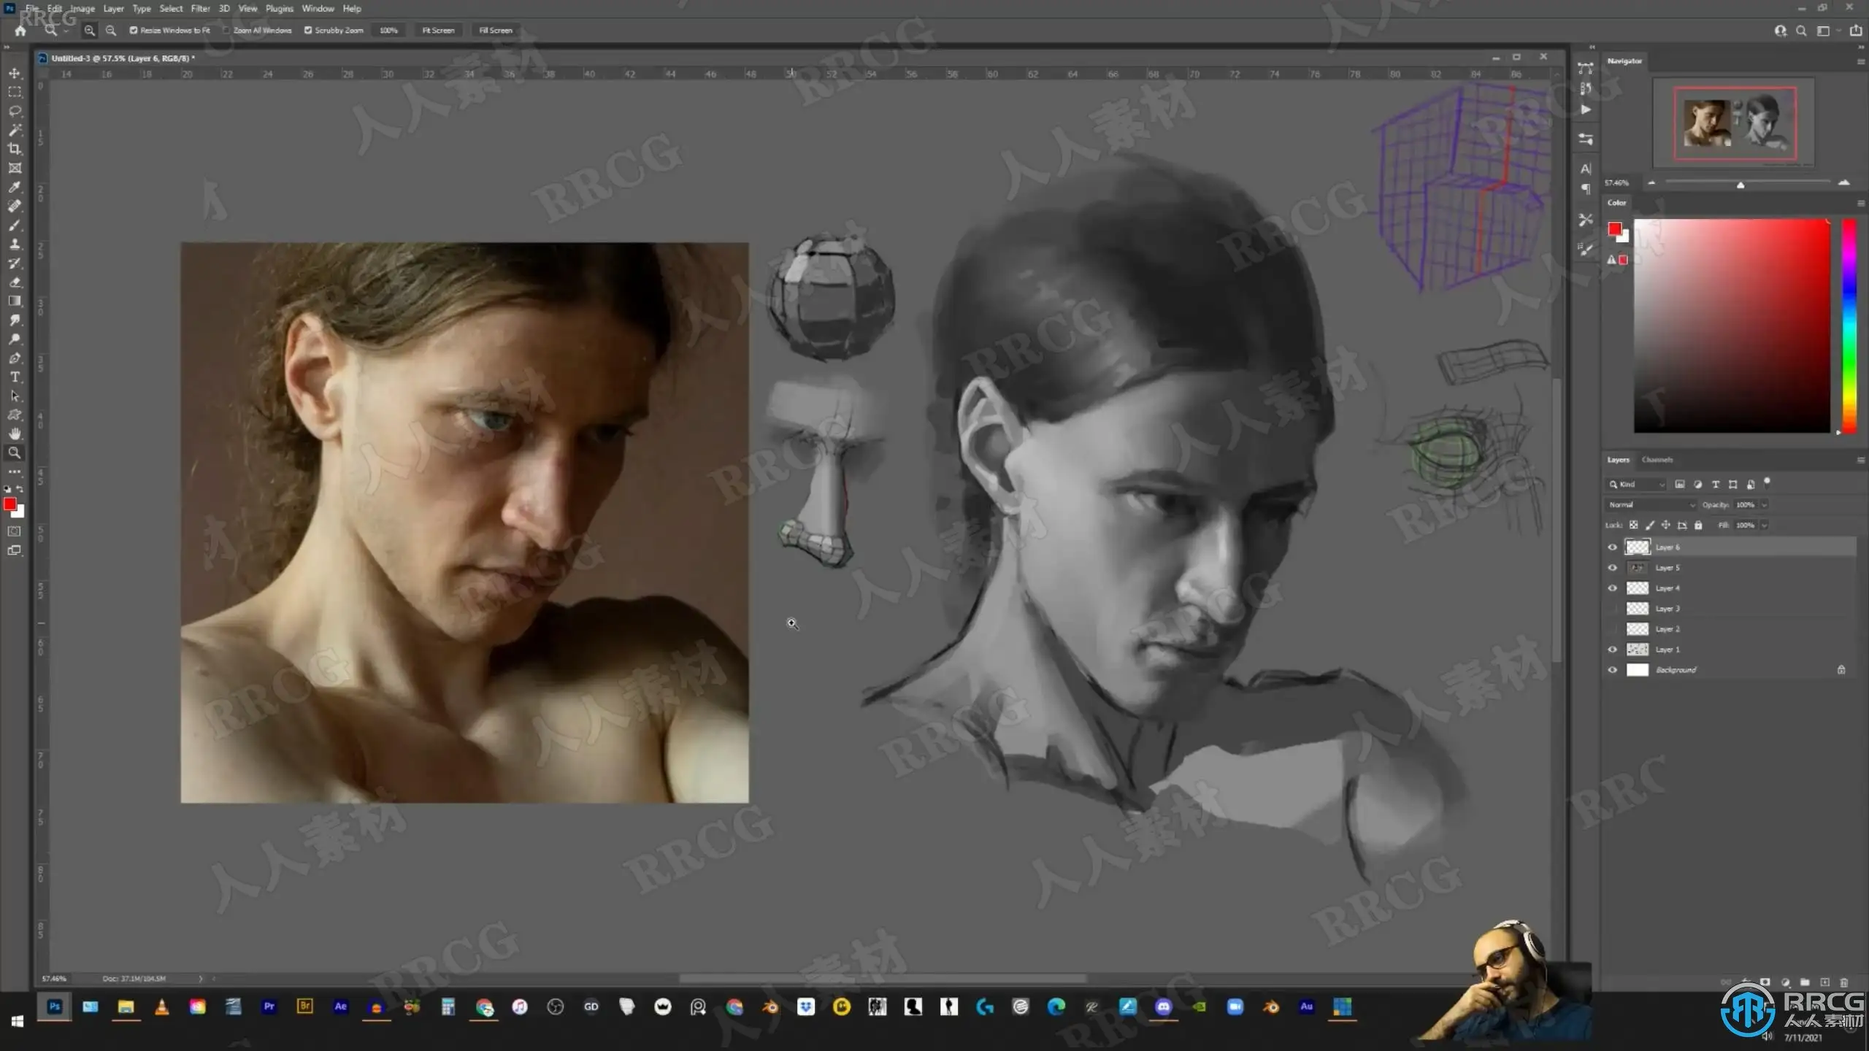Open the Normal blend mode dropdown
The image size is (1869, 1051).
(x=1650, y=505)
